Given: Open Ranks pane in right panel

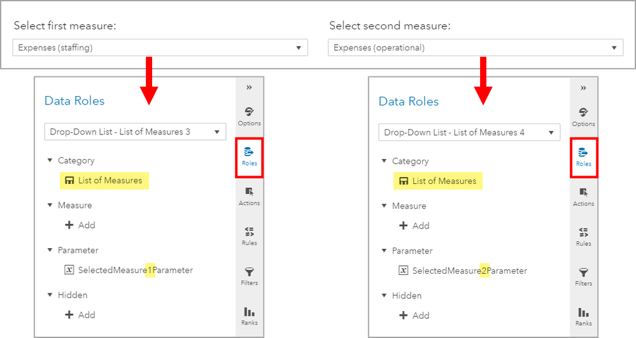Looking at the screenshot, I should 583,316.
